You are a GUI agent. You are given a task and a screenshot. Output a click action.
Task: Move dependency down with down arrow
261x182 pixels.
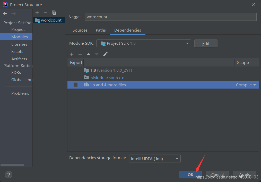97,54
